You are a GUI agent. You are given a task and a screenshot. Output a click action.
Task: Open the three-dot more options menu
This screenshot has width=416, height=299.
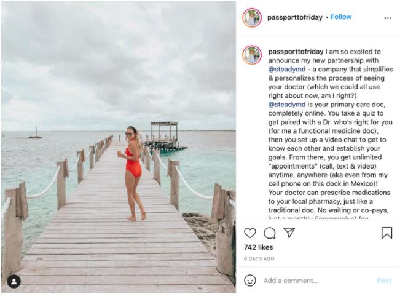coord(388,18)
